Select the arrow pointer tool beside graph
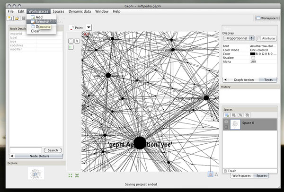 click(x=77, y=41)
